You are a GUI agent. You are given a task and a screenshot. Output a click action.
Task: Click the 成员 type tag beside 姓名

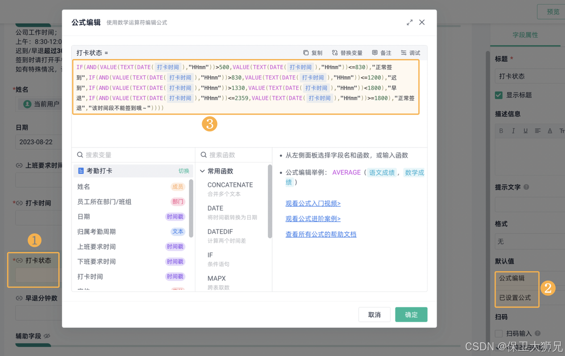[178, 186]
